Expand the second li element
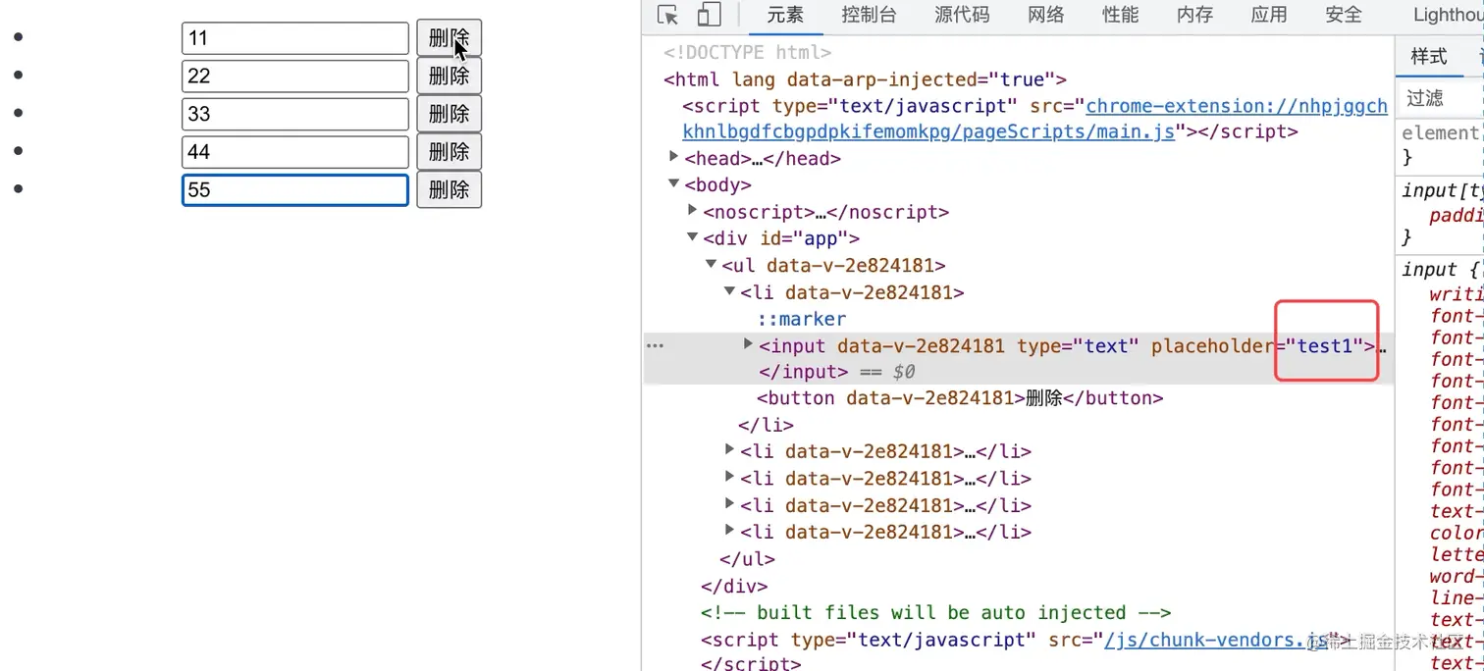Screen dimensions: 1484x671 (728, 450)
